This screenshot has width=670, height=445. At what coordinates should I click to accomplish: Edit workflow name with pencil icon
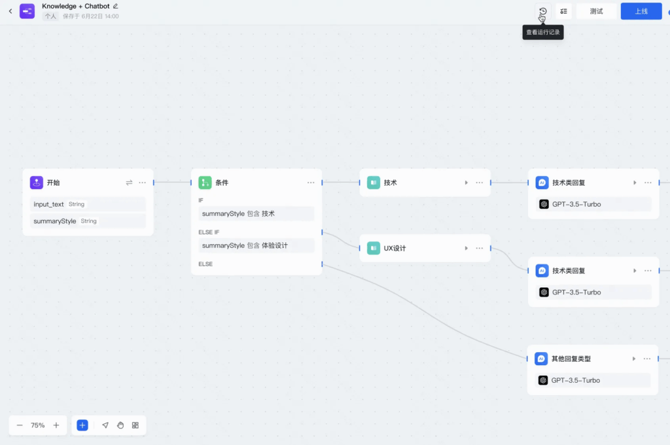tap(115, 6)
